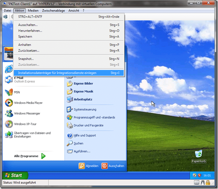Click the security shield tray icon
The height and width of the screenshot is (189, 218).
pyautogui.click(x=199, y=175)
